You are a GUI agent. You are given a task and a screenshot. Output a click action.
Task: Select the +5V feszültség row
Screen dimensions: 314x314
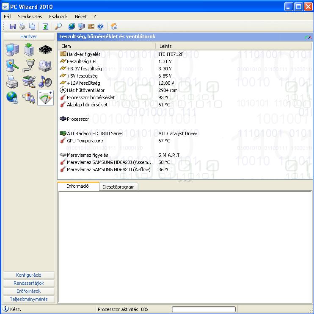185,76
